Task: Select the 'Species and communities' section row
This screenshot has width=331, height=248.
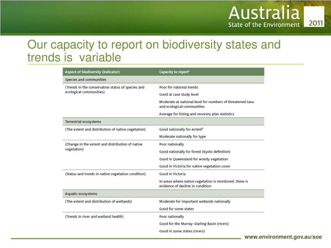Action: (x=163, y=79)
